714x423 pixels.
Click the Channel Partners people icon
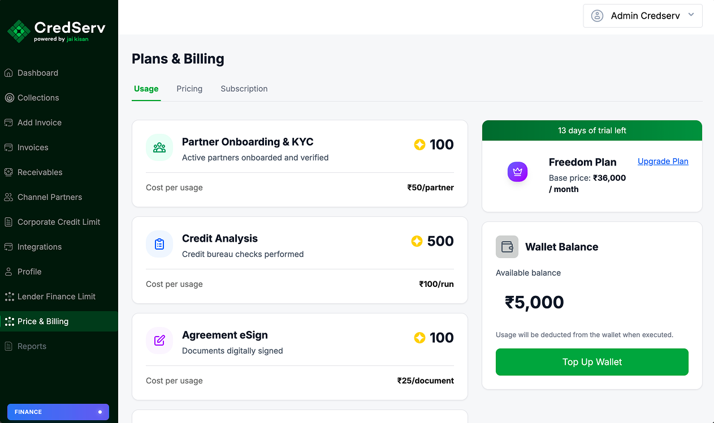(8, 197)
